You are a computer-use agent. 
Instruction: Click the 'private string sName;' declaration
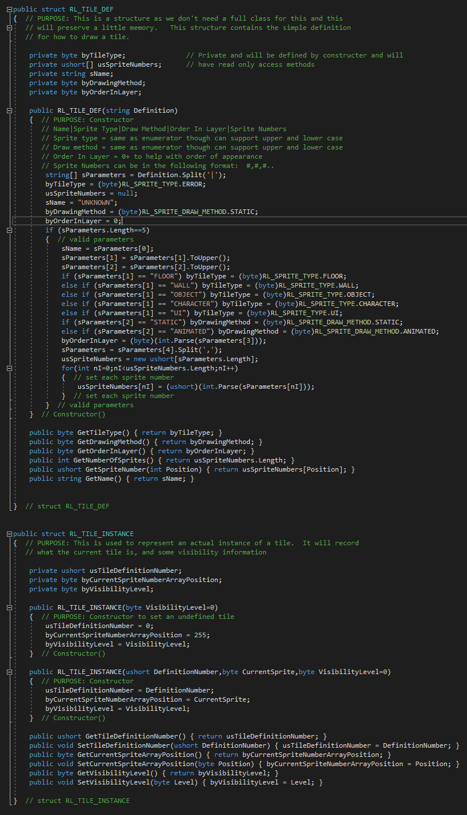(71, 74)
